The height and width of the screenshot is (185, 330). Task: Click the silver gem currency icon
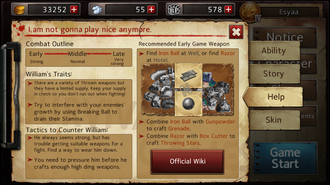[97, 10]
